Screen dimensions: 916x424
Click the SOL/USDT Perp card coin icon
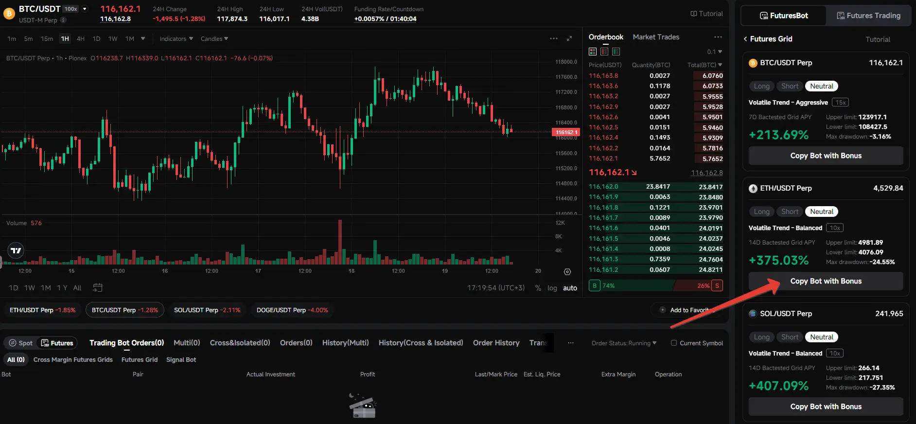pyautogui.click(x=753, y=314)
